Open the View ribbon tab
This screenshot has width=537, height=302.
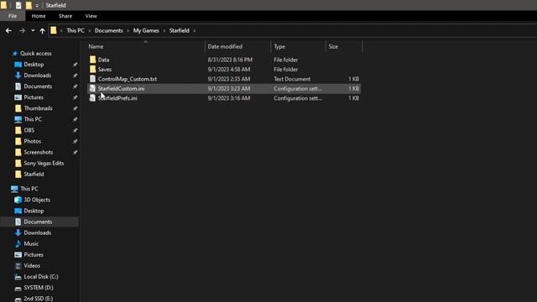(x=91, y=16)
